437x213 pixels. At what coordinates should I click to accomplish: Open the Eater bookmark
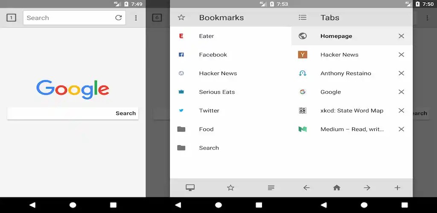(230, 36)
